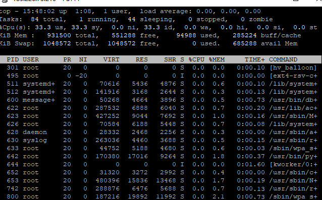Click the /usr/bin/py+ command
The image size is (322, 200).
[x=293, y=156]
